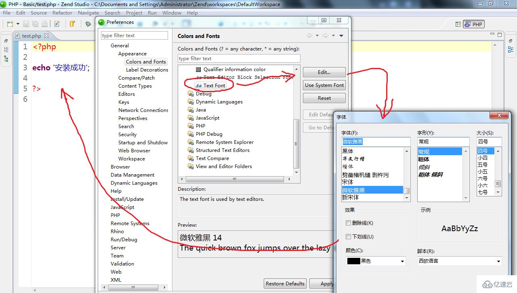Viewport: 517px width, 293px height.
Task: Select the test.php editor tab
Action: (32, 36)
